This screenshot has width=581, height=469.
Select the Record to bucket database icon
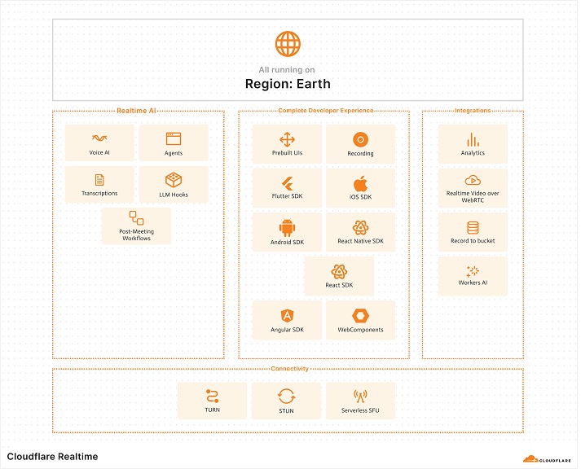[473, 228]
